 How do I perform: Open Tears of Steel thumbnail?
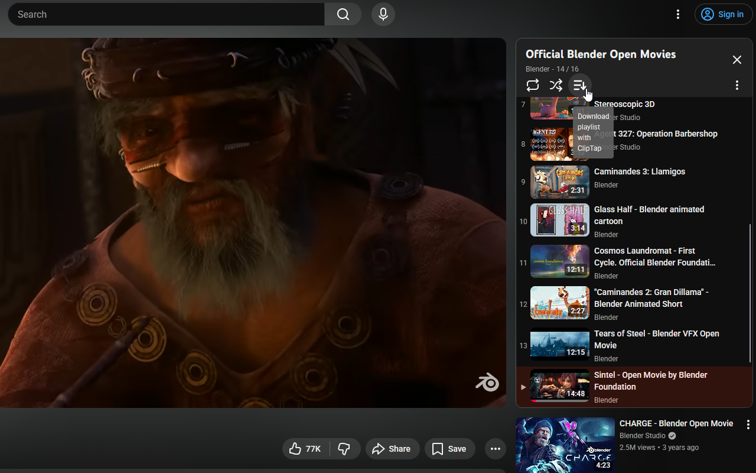click(x=559, y=344)
